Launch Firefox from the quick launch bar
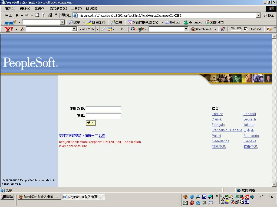 185,197
